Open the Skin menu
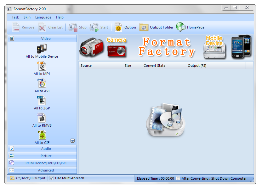The width and height of the screenshot is (262, 190). pyautogui.click(x=27, y=17)
